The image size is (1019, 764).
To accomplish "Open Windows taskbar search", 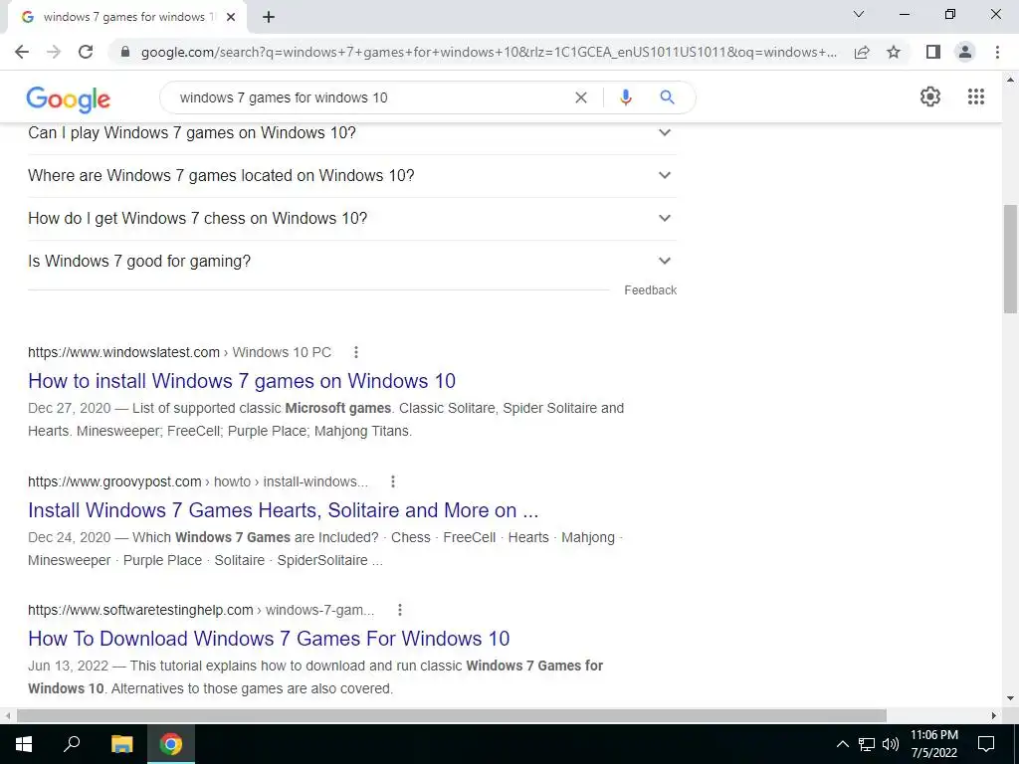I will pyautogui.click(x=72, y=744).
